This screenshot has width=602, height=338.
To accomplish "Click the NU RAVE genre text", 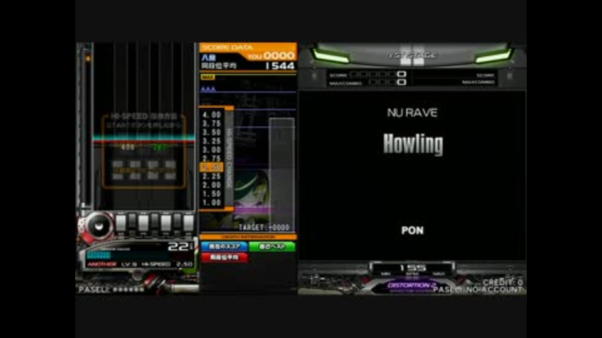I will (x=413, y=113).
